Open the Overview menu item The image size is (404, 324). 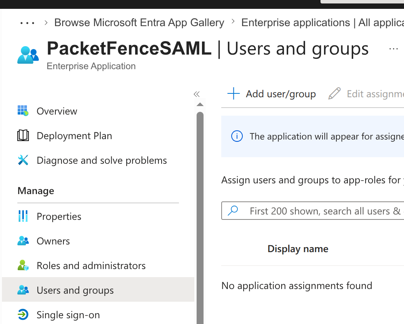[x=98, y=111]
